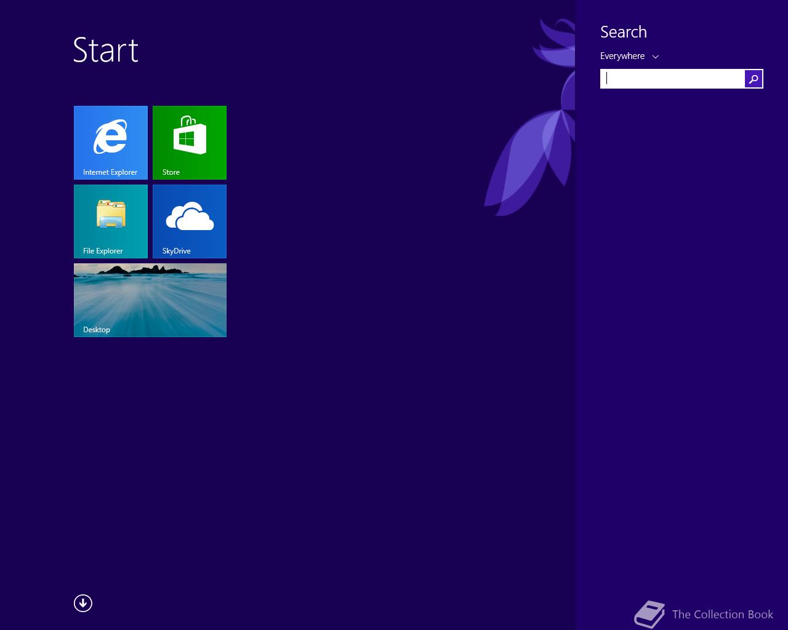This screenshot has width=788, height=630.
Task: Expand the Everywhere search scope dropdown
Action: click(x=629, y=56)
